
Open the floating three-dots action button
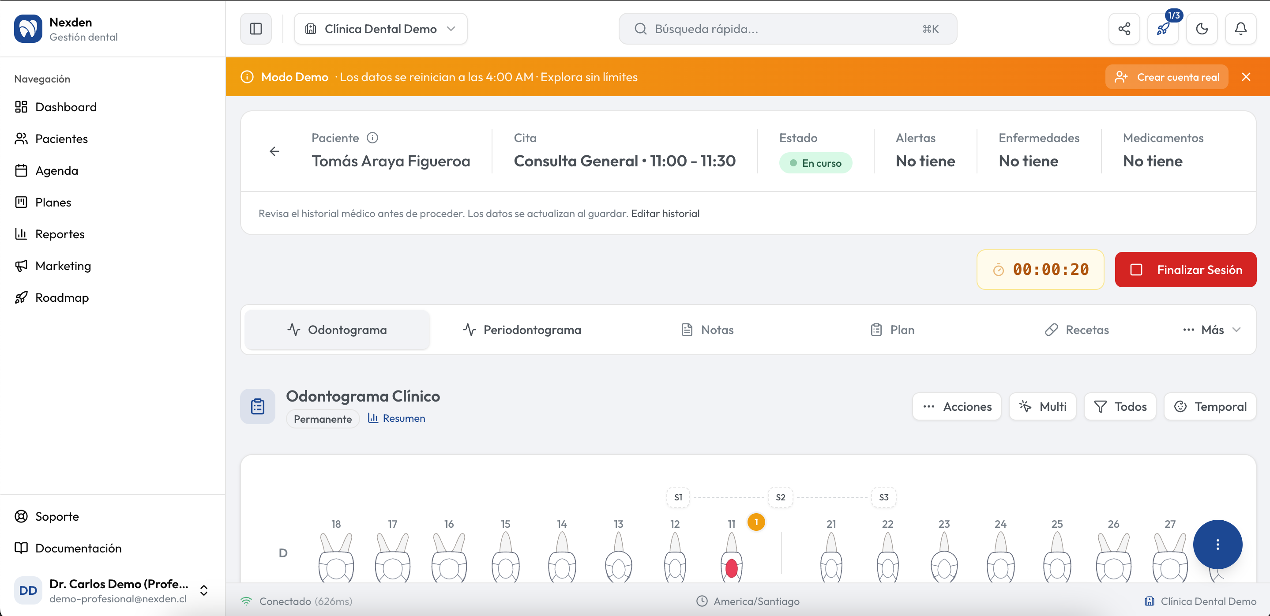(1218, 545)
